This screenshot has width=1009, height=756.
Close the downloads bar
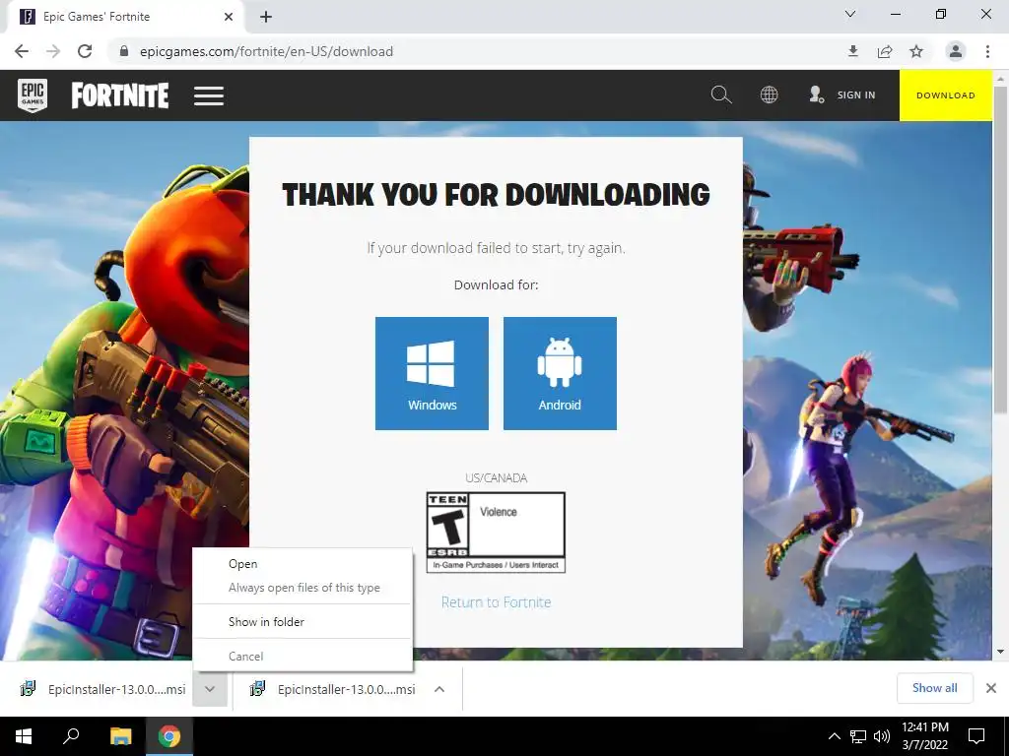tap(991, 688)
